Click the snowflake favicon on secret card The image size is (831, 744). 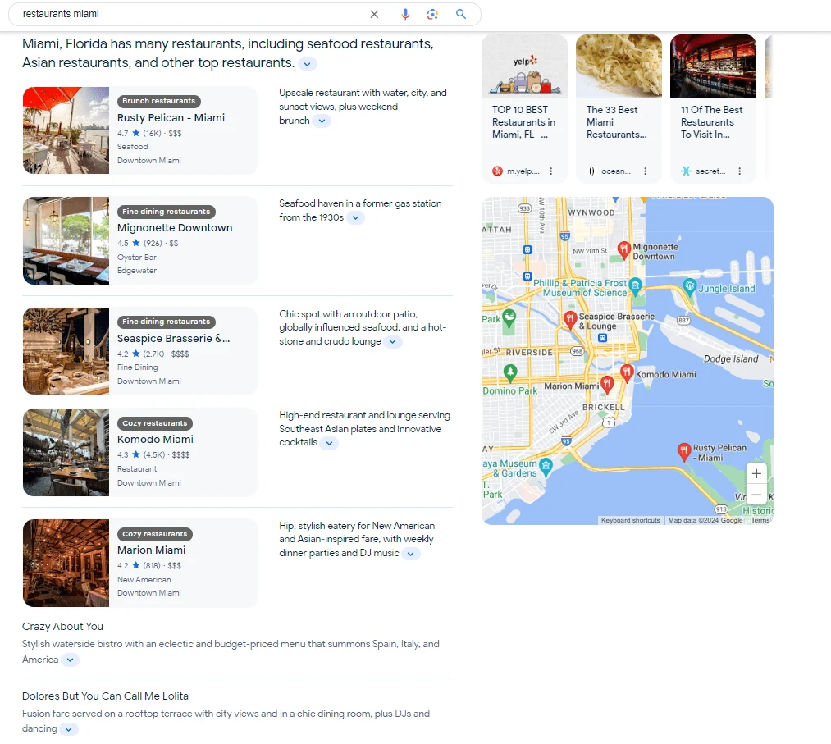click(x=686, y=171)
